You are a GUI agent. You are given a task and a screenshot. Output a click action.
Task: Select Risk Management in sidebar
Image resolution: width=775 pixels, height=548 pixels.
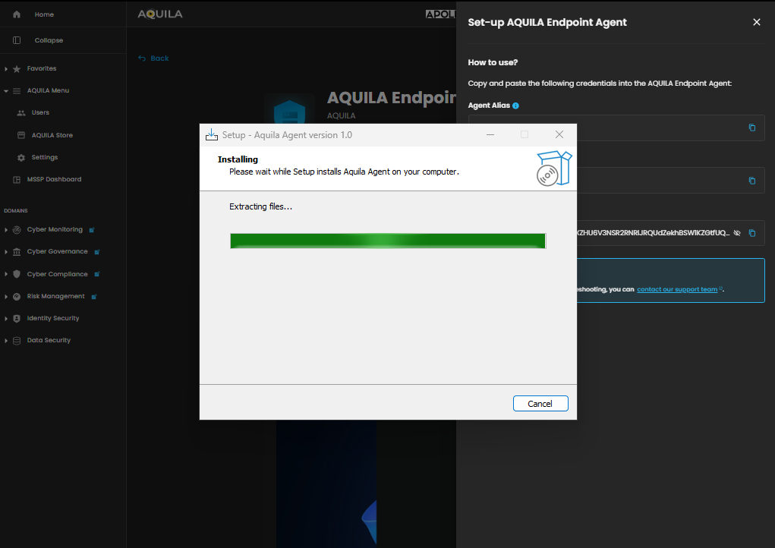click(x=55, y=296)
